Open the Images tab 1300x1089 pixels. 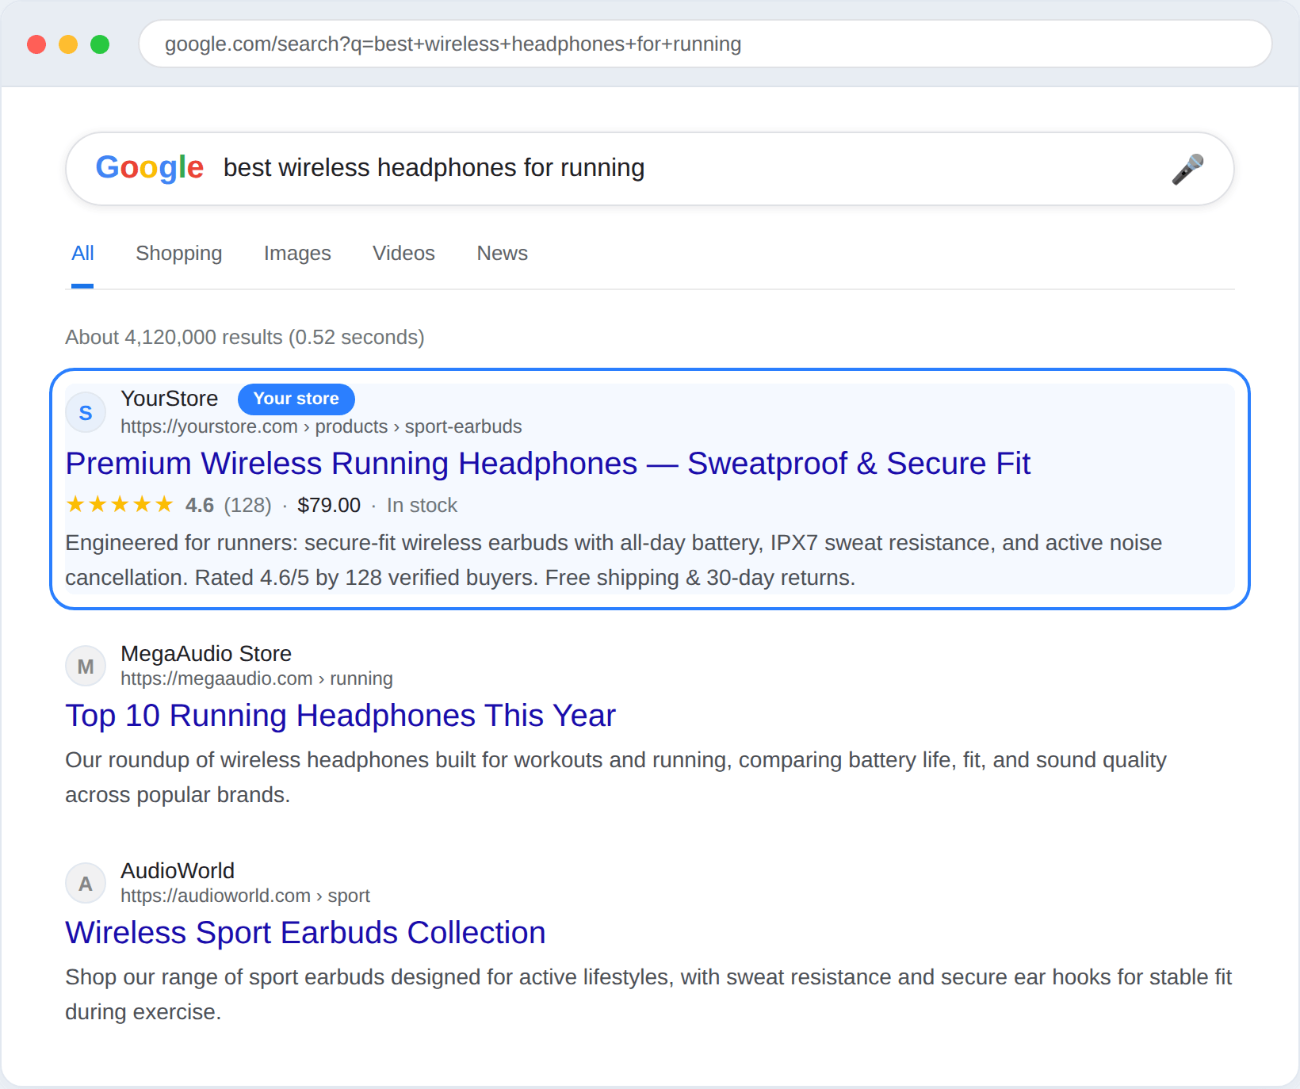[x=297, y=253]
